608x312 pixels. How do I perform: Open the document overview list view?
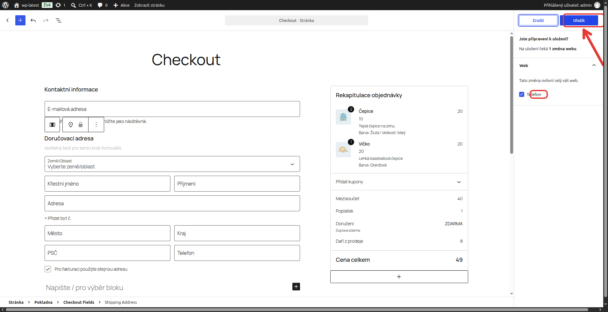coord(59,20)
